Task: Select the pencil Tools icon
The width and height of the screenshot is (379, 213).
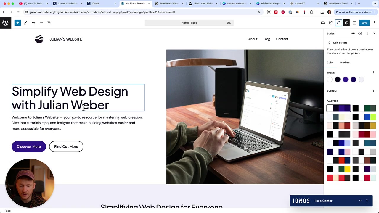Action: coord(25,23)
